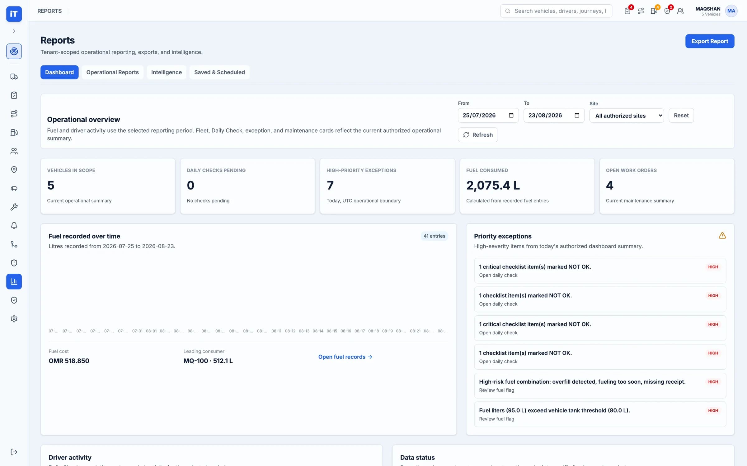Click the Fuel Consumed card
The image size is (747, 466).
pos(527,186)
